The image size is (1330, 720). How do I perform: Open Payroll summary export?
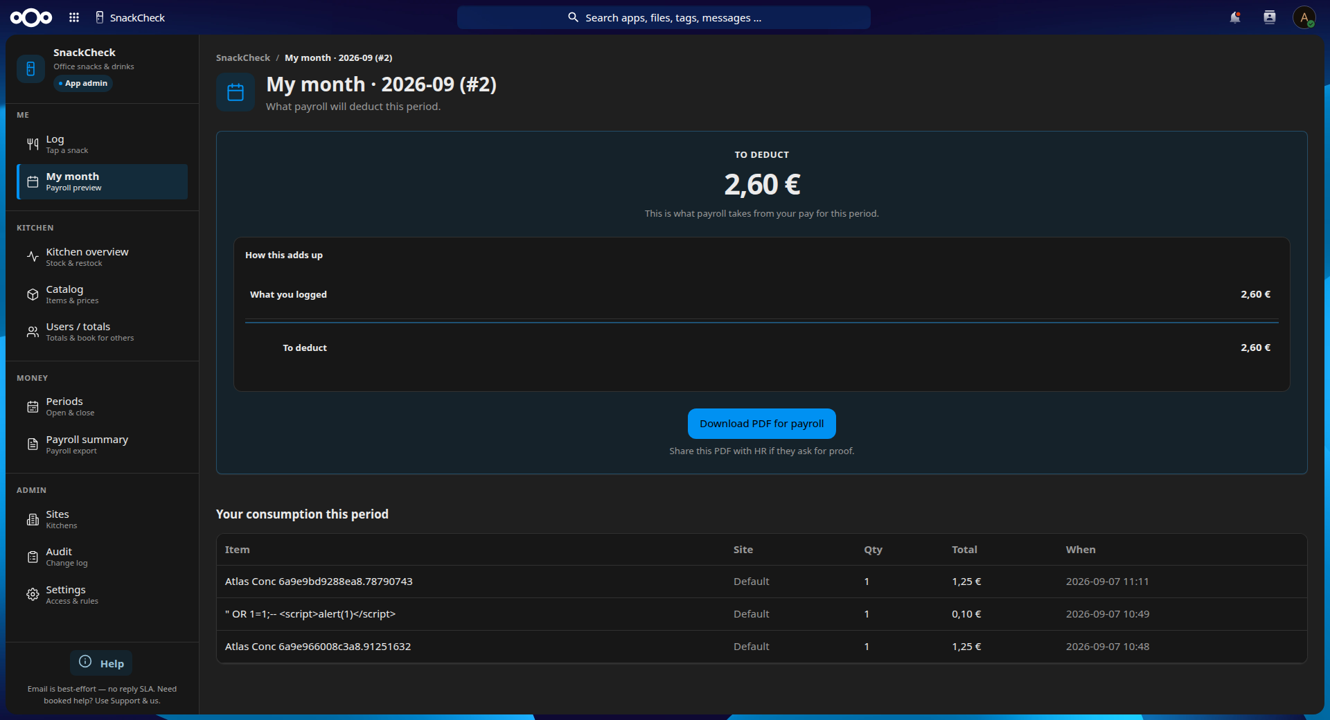click(103, 444)
